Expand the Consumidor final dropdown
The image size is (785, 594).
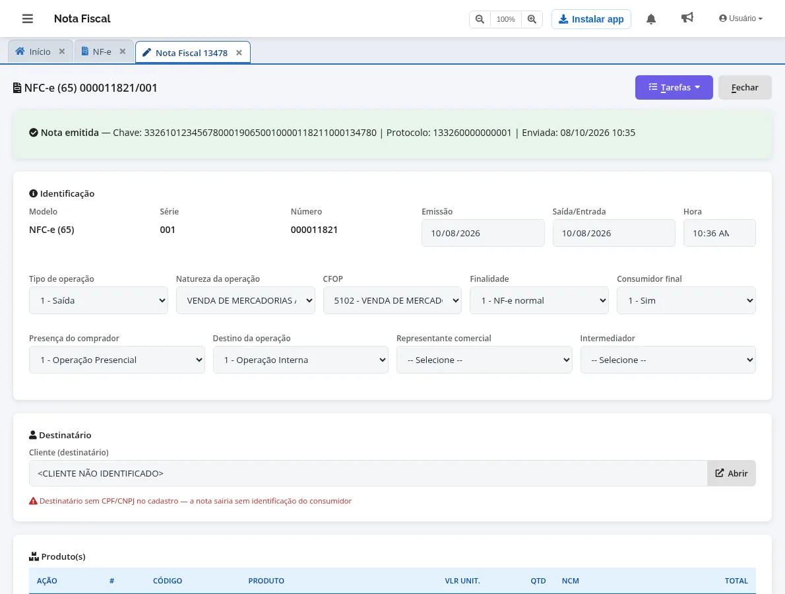[x=686, y=300]
